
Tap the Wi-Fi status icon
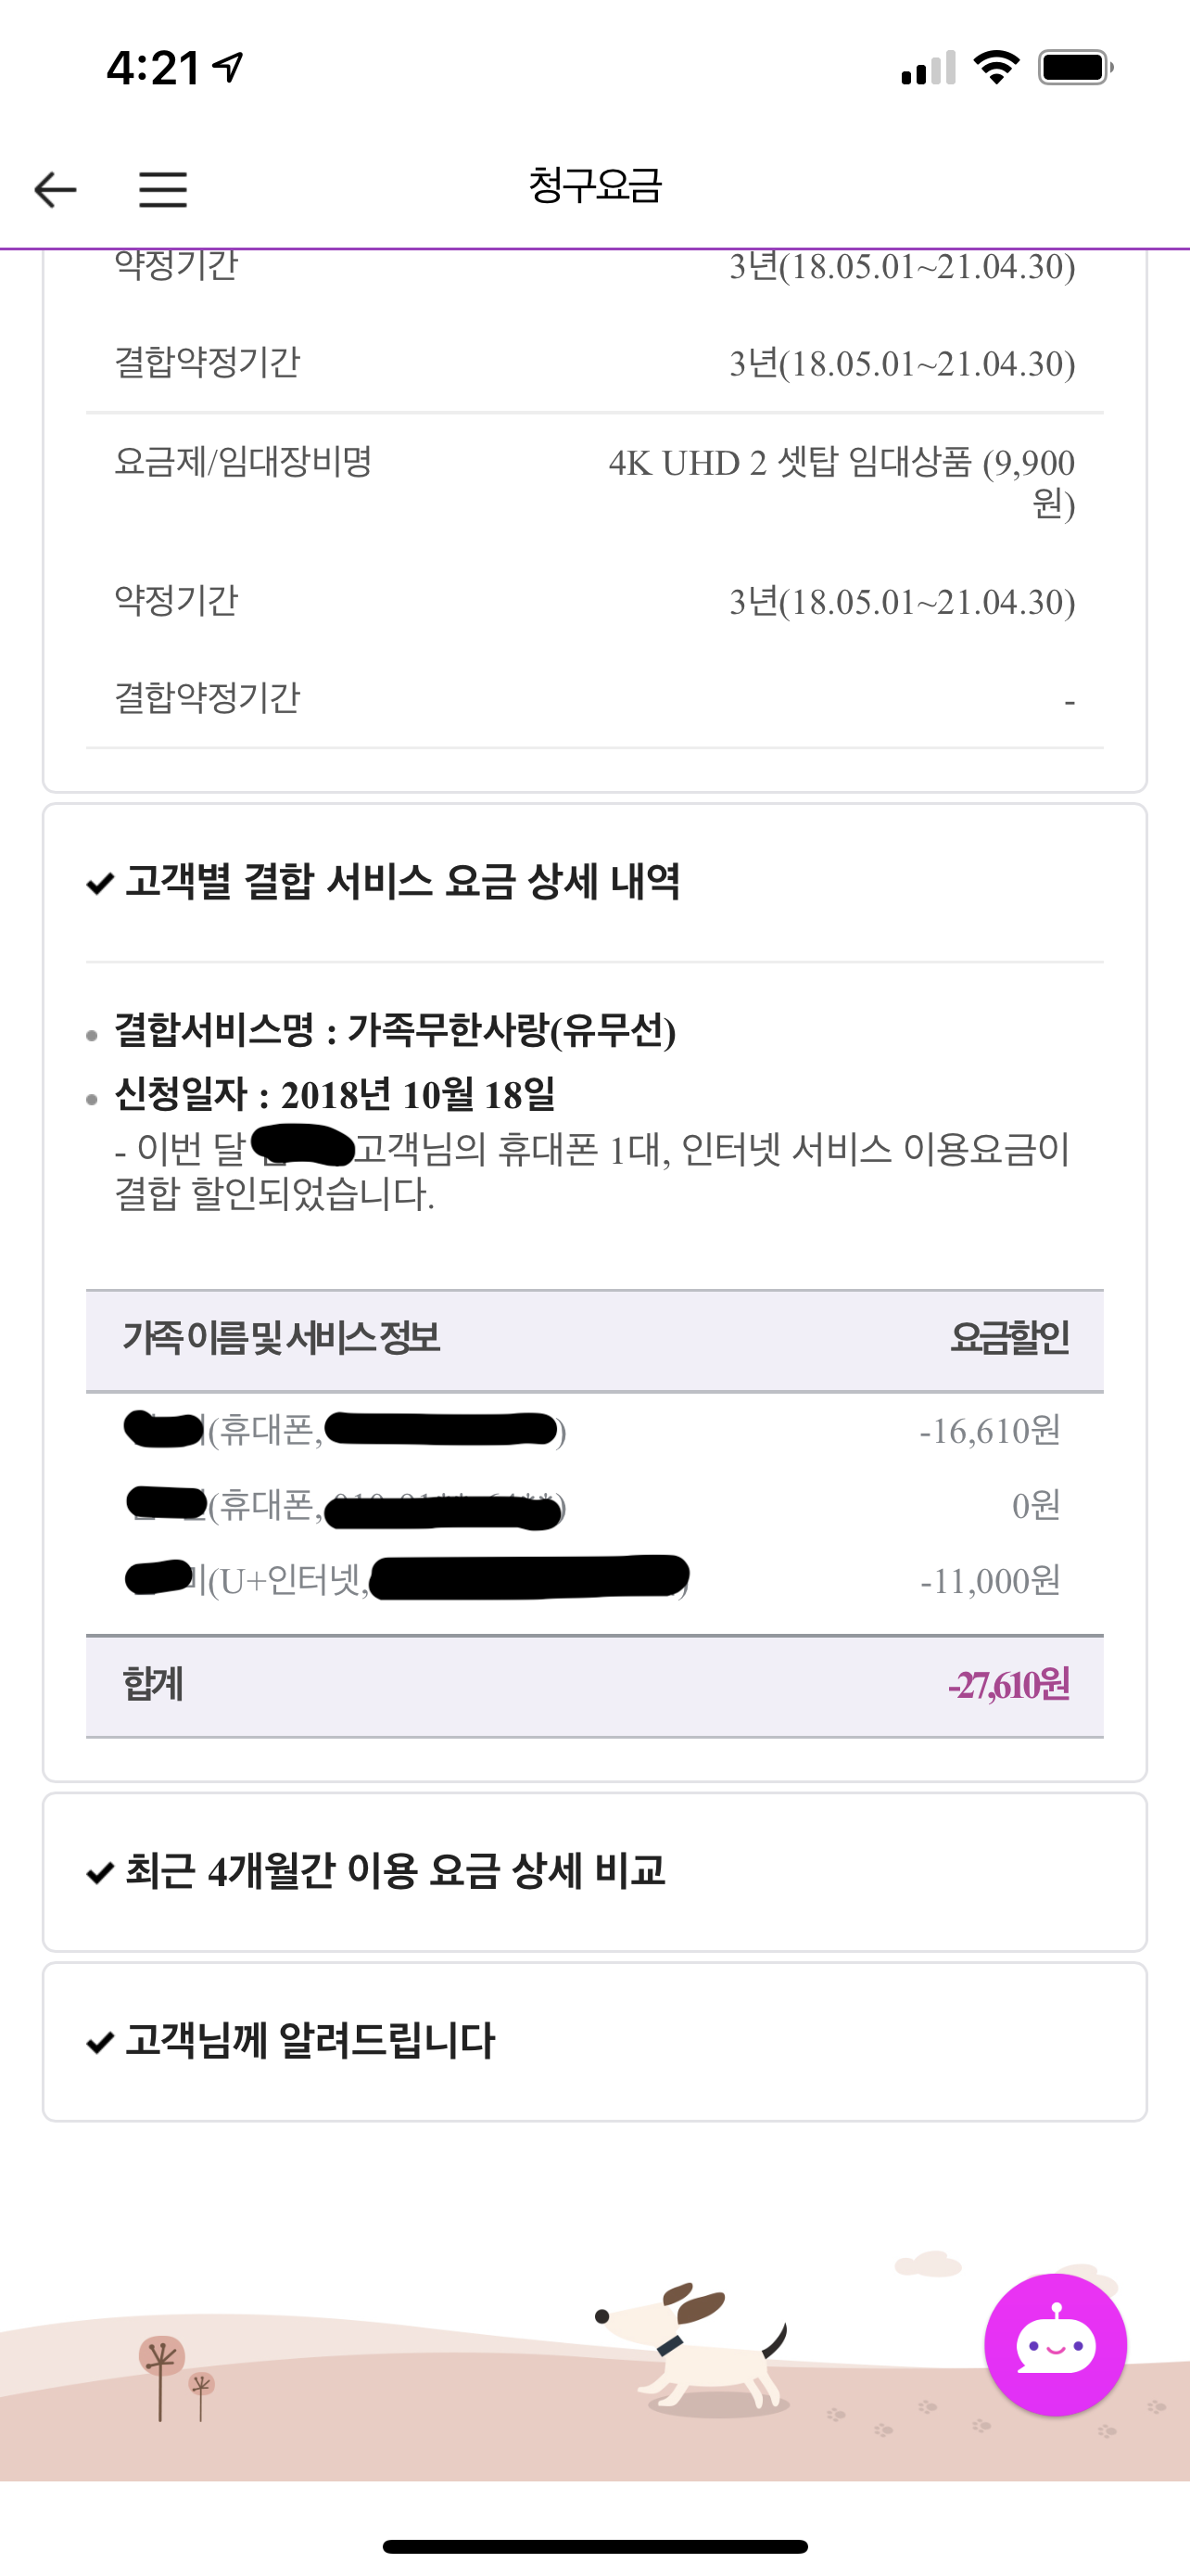pyautogui.click(x=996, y=68)
